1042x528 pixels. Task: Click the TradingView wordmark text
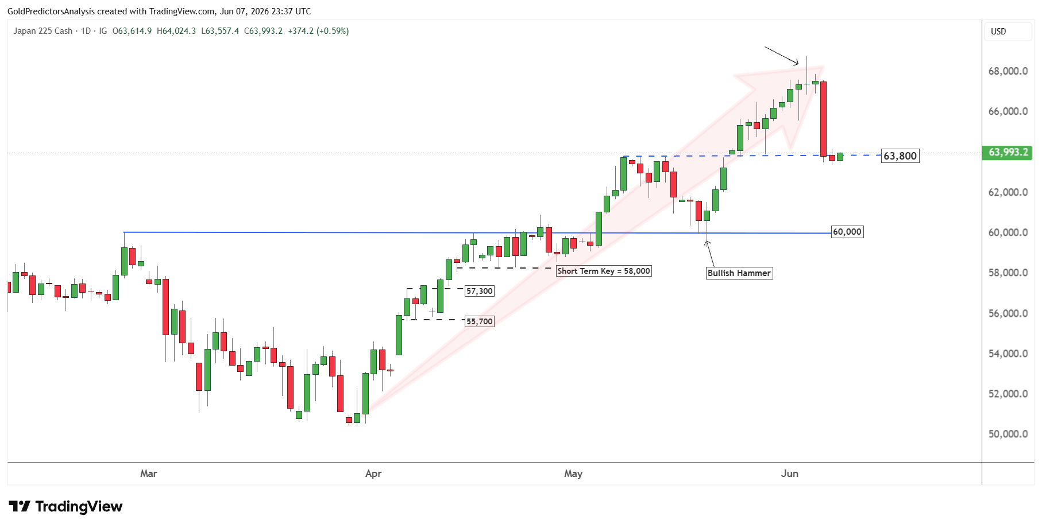[x=79, y=506]
